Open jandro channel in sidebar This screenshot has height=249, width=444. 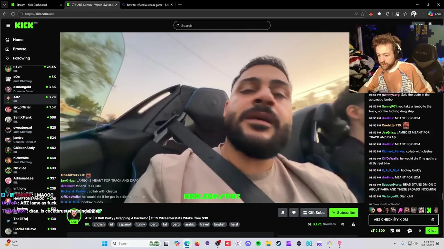31,140
